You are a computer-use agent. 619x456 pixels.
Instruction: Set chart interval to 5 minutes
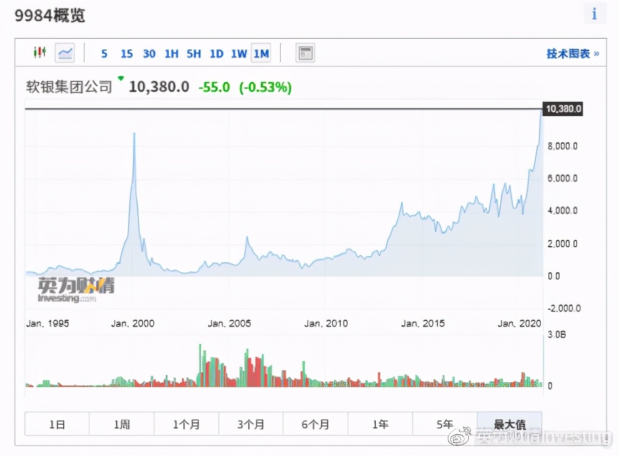pos(104,54)
